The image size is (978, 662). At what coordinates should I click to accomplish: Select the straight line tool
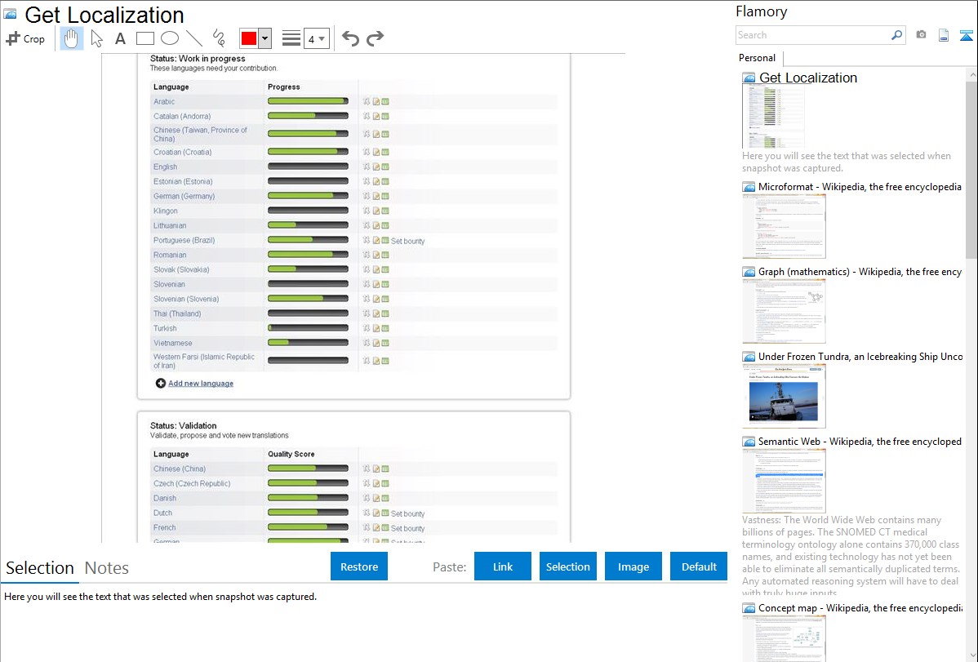tap(193, 38)
